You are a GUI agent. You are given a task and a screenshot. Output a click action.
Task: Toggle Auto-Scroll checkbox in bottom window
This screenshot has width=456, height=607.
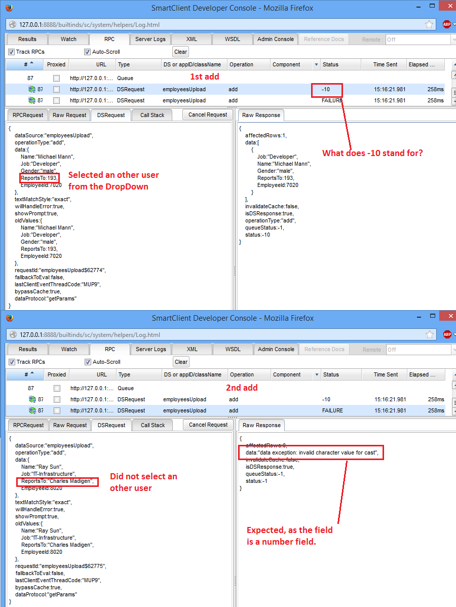tap(88, 362)
